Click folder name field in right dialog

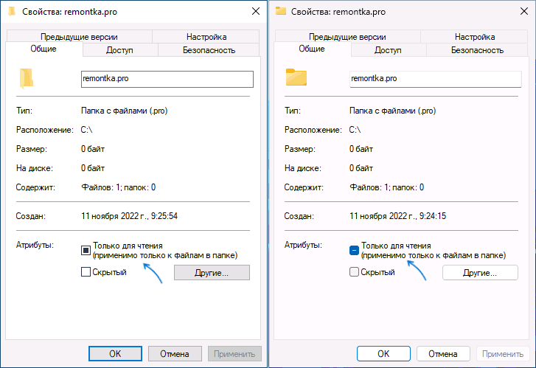coord(436,79)
